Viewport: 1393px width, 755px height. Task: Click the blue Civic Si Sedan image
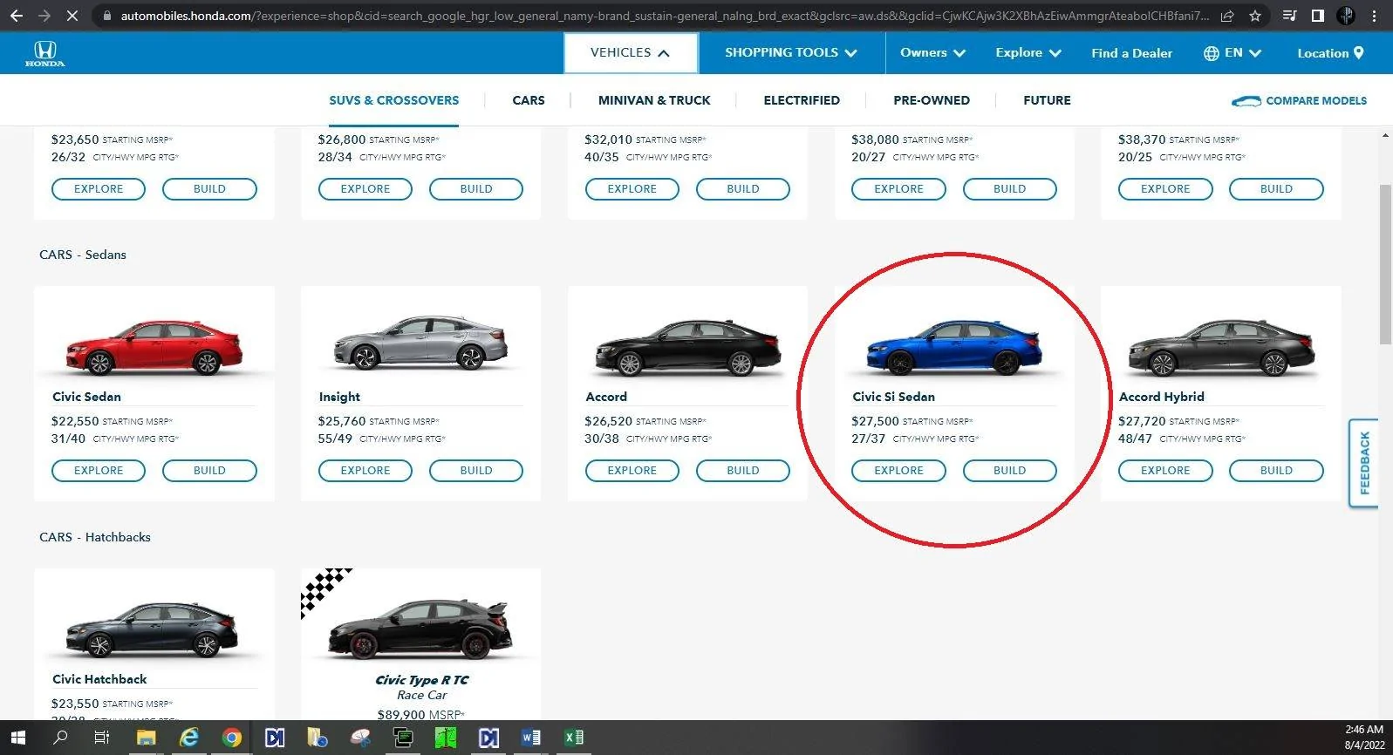(954, 346)
